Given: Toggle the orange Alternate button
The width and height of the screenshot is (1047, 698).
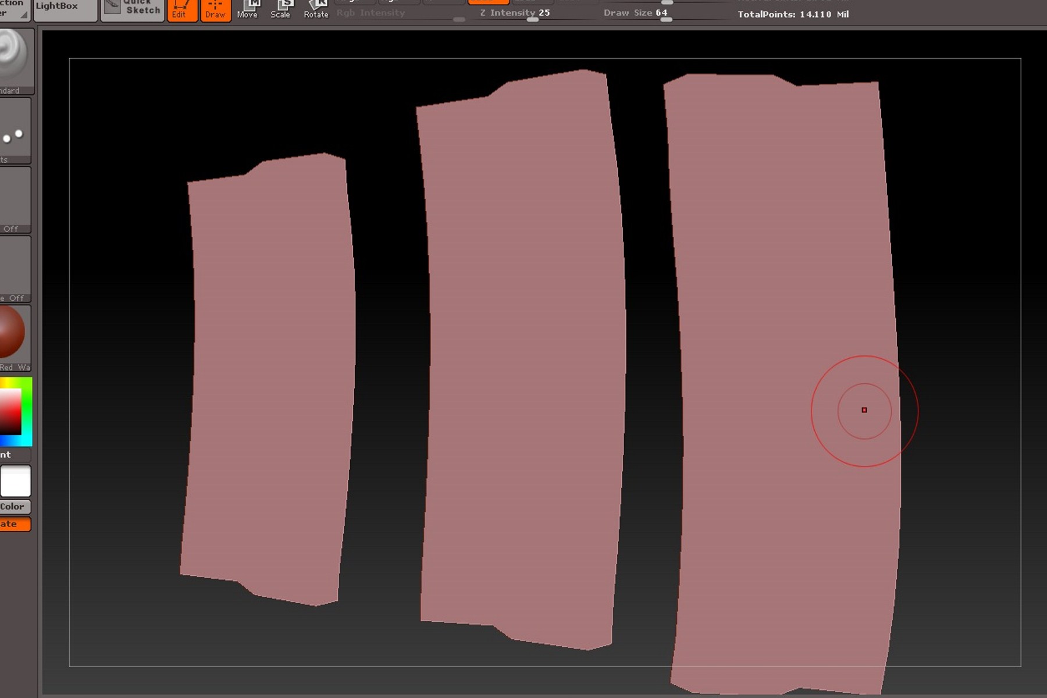Looking at the screenshot, I should tap(15, 524).
